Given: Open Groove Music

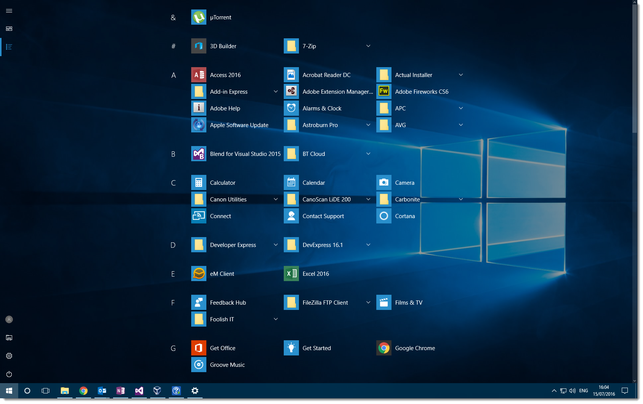Looking at the screenshot, I should (227, 365).
